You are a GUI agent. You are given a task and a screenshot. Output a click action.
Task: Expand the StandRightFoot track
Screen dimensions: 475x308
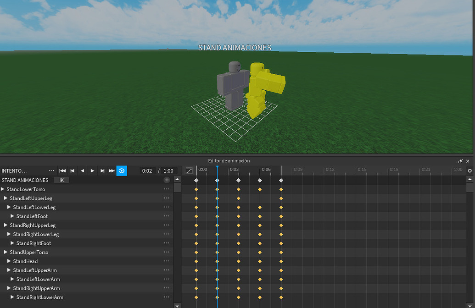tap(12, 243)
